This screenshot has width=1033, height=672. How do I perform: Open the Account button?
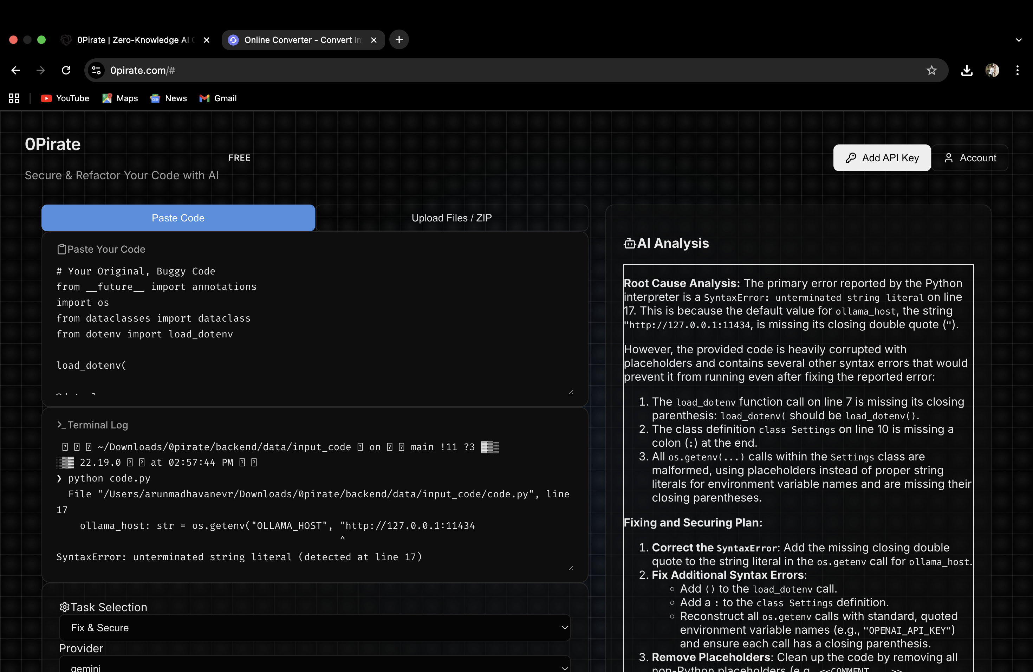click(970, 158)
